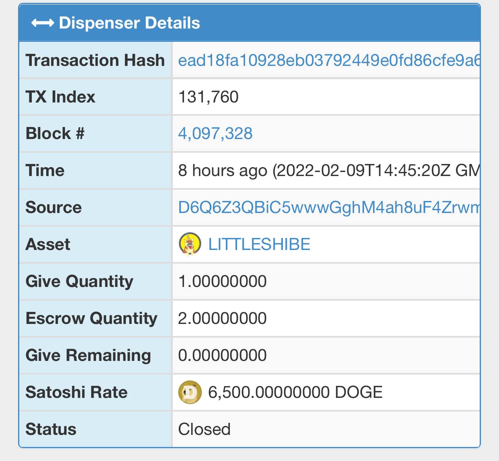499x461 pixels.
Task: Click the timestamp showing 8 hours ago
Action: (x=329, y=170)
